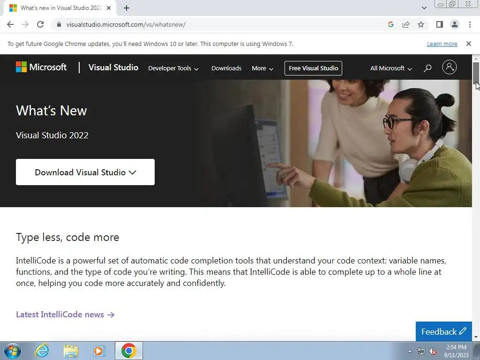The image size is (480, 360).
Task: Click the muted volume tray icon
Action: click(x=433, y=352)
